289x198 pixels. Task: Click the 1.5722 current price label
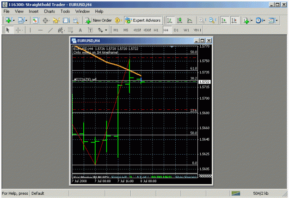click(204, 82)
